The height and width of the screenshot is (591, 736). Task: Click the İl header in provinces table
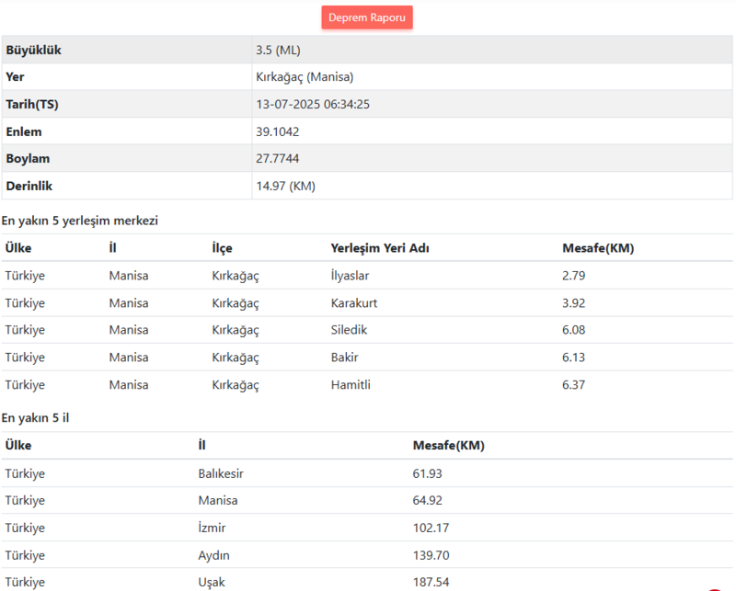coord(201,444)
